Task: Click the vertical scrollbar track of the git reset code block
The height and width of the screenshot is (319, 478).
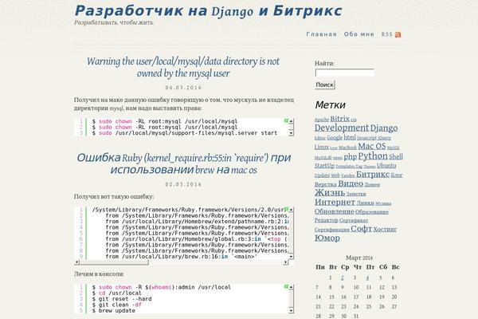Action: pos(291,299)
